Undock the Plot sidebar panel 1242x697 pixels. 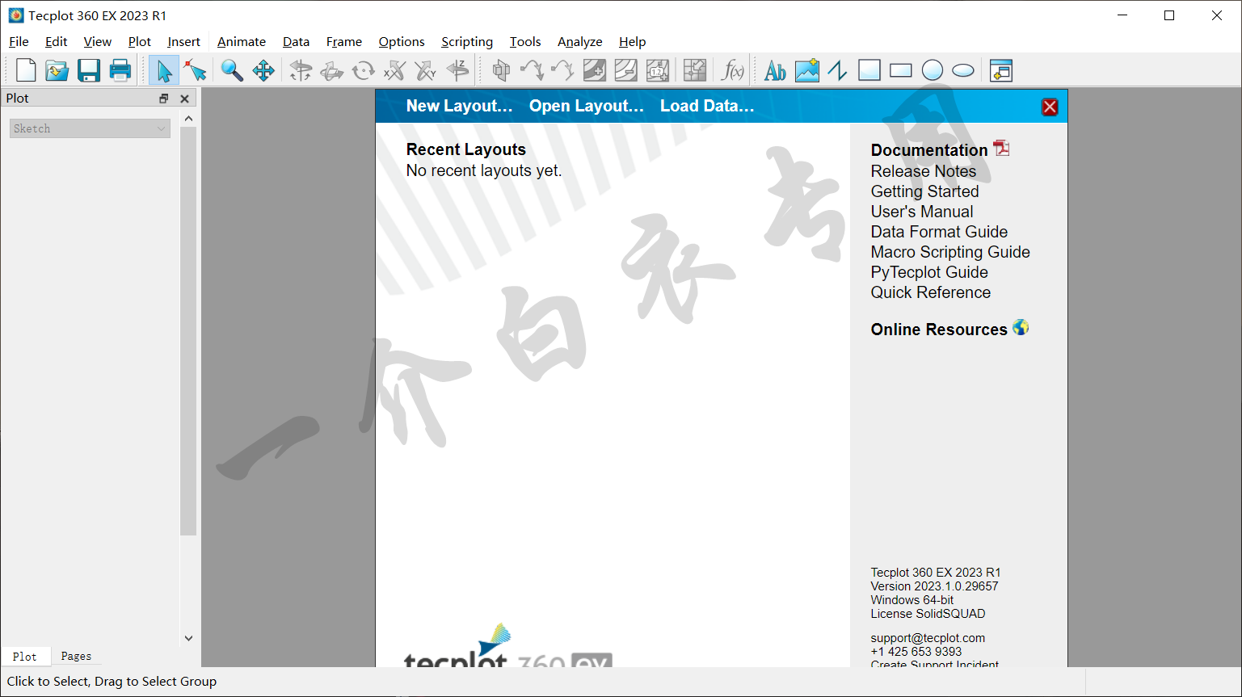164,99
